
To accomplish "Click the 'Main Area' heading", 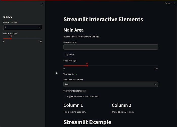I will 74,30.
